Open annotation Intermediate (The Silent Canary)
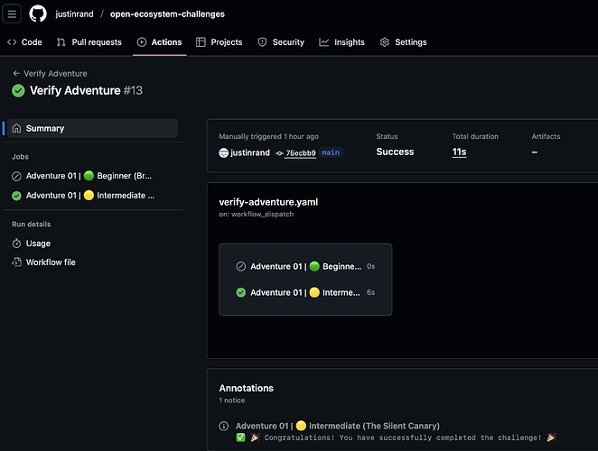 click(x=338, y=426)
